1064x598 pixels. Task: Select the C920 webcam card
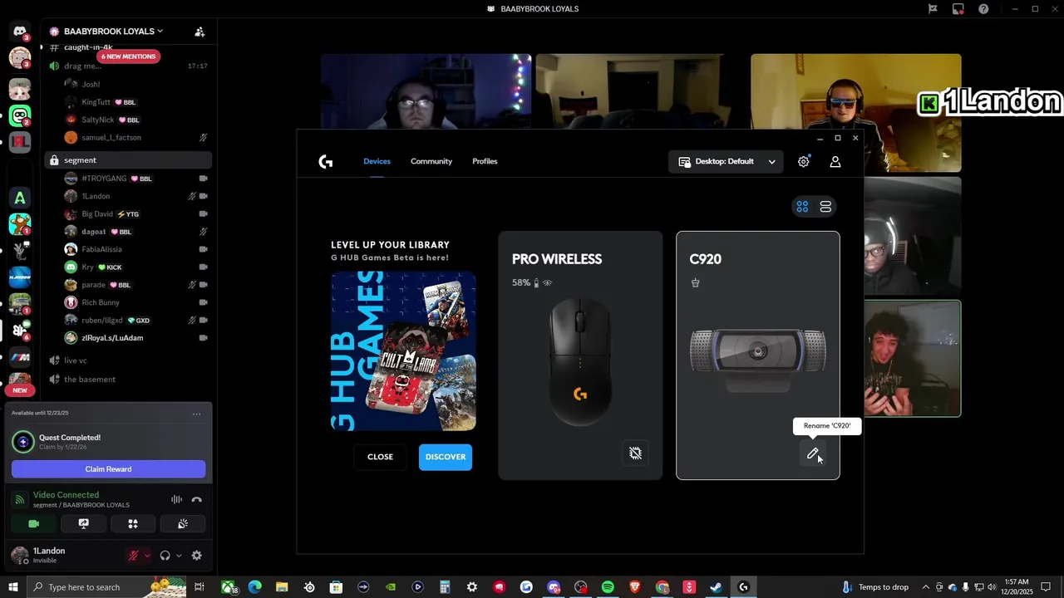pos(758,355)
